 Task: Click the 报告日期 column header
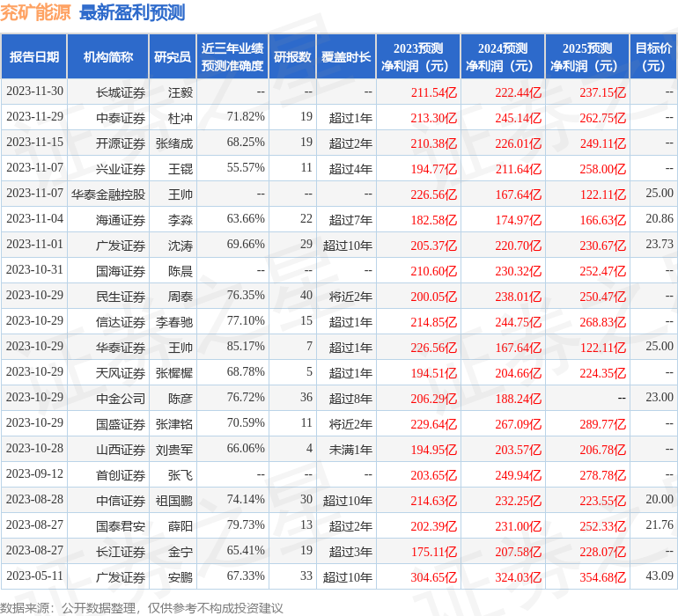point(33,56)
